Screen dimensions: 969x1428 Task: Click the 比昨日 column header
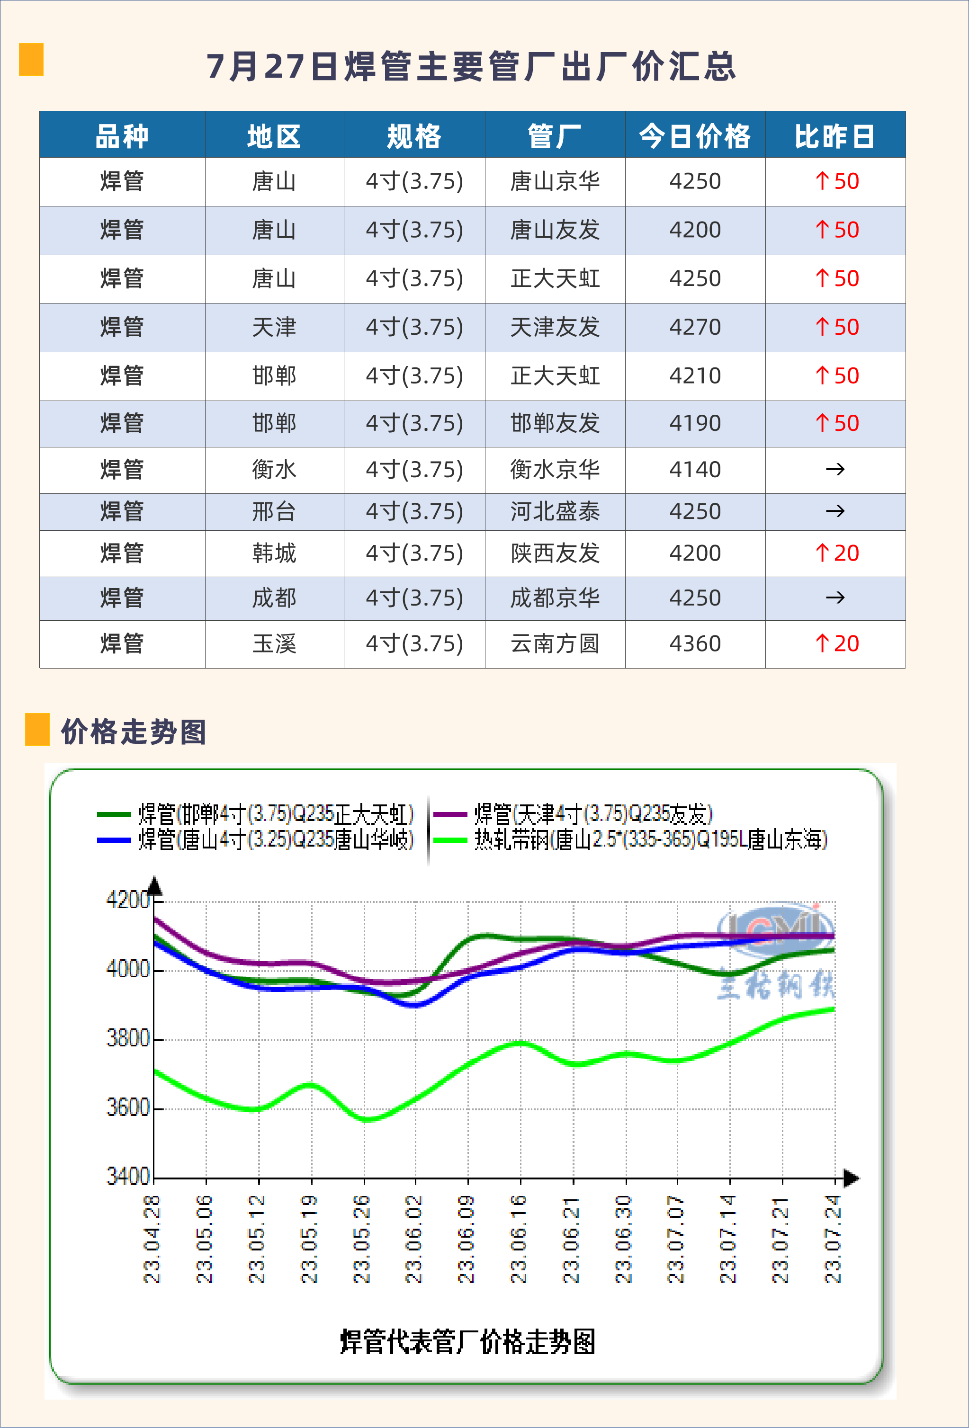click(835, 136)
